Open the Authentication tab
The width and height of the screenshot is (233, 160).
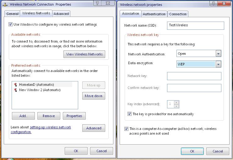coord(154,14)
